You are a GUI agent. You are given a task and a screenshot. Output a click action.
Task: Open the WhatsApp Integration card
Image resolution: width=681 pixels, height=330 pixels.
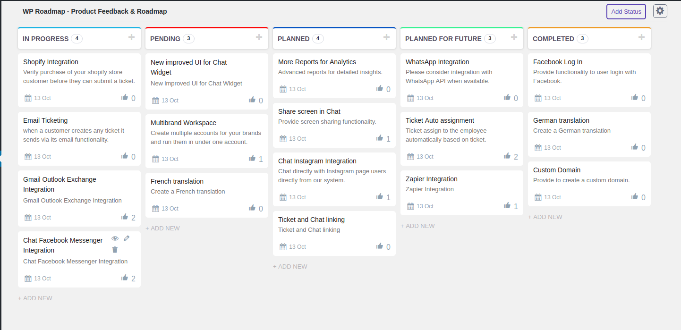tap(437, 62)
